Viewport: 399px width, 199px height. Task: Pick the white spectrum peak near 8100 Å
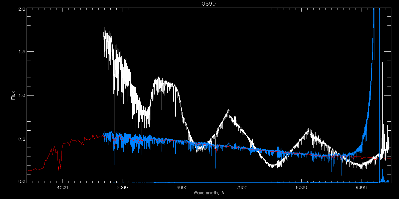[x=308, y=130]
